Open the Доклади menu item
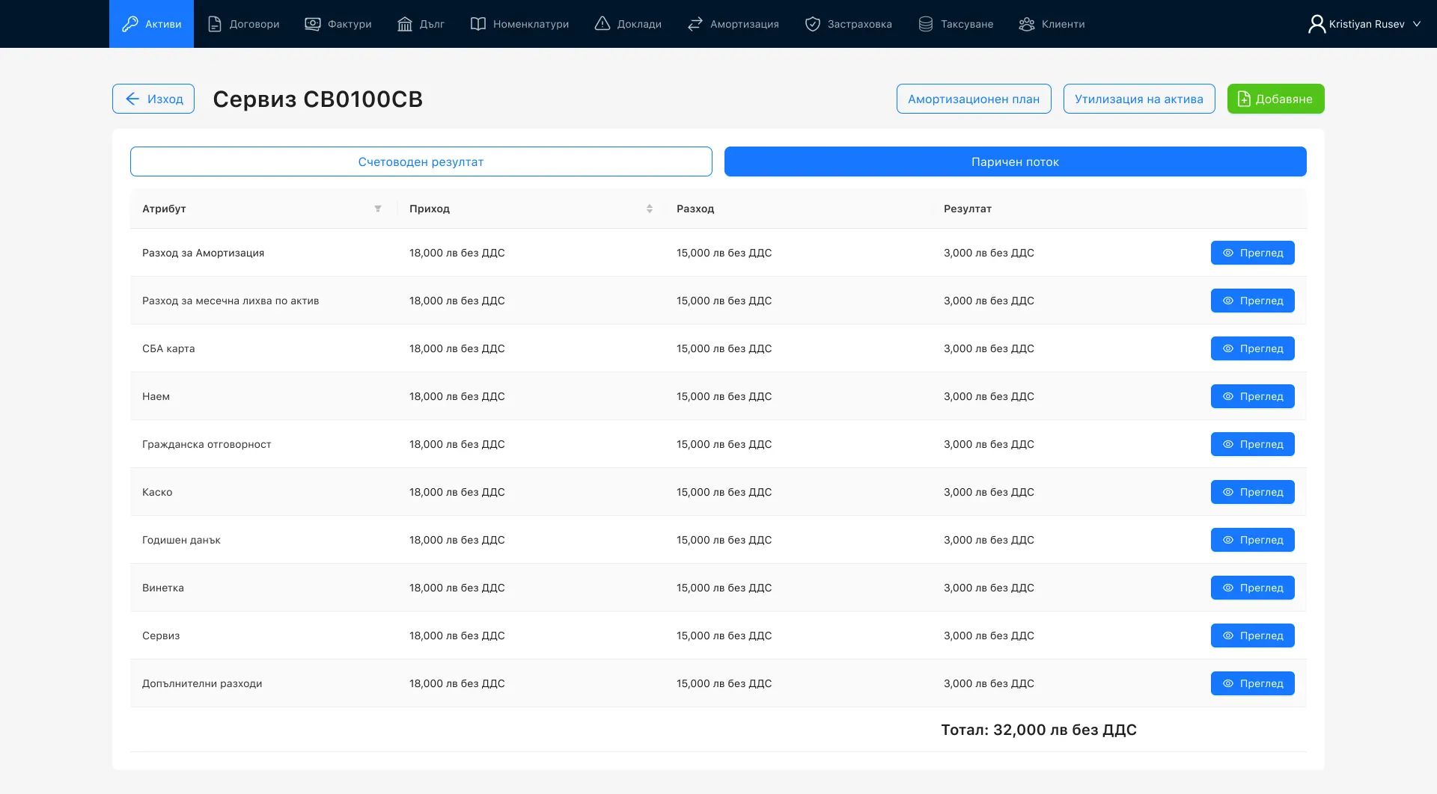Image resolution: width=1437 pixels, height=794 pixels. coord(628,24)
